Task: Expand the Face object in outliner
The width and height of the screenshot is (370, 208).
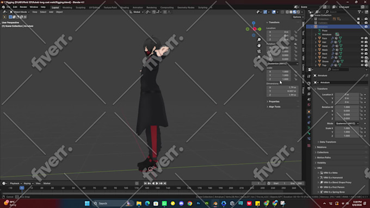Action: (316, 38)
